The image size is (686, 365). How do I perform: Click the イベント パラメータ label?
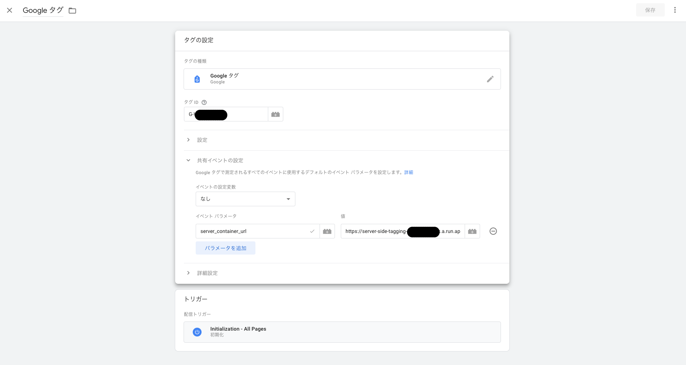(x=216, y=216)
